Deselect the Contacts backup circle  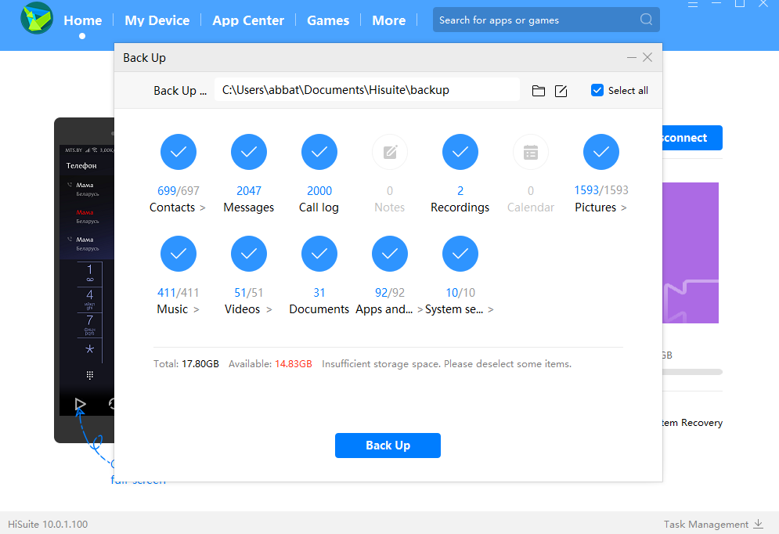point(179,152)
